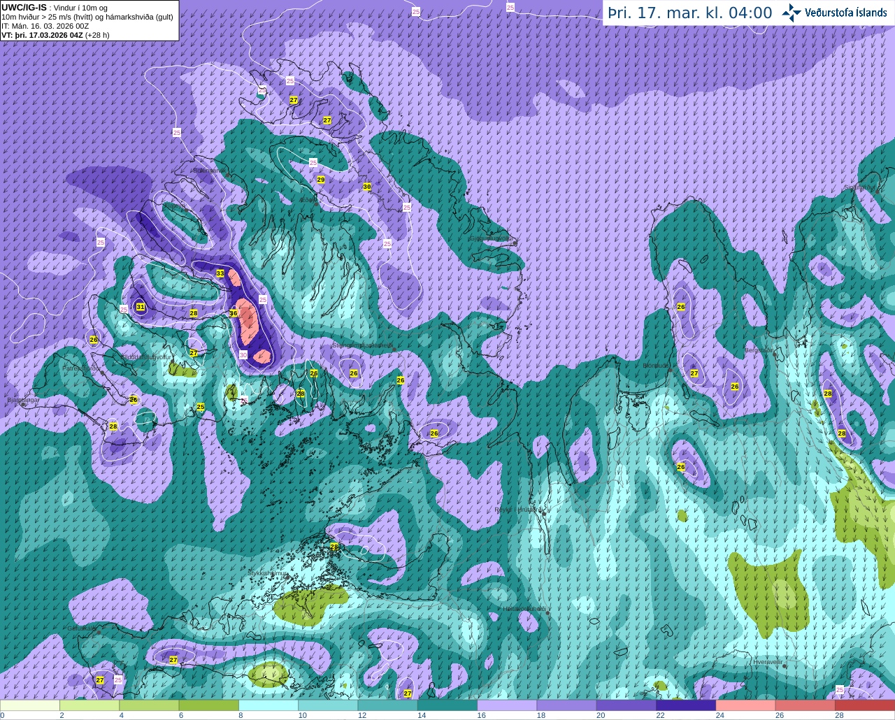Pick the 4–6 m/s green legend swatch

coord(149,705)
